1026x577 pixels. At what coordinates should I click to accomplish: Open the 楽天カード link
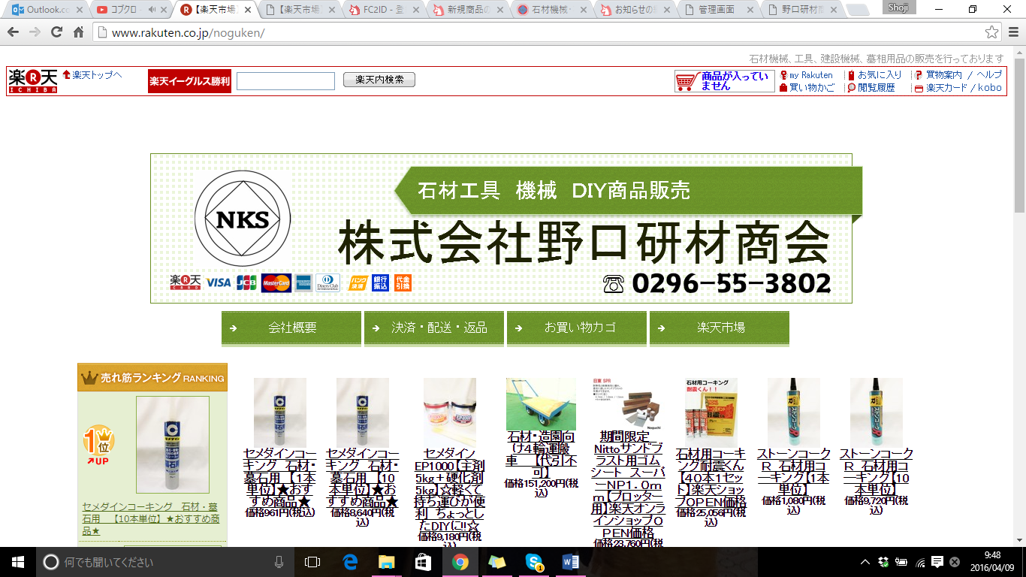click(946, 88)
